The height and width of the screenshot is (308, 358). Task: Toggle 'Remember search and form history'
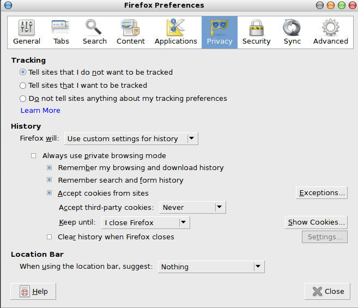(50, 180)
